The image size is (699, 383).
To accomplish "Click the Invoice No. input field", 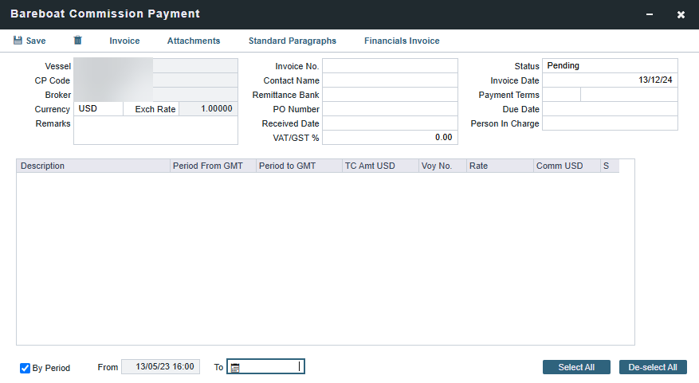I will click(390, 66).
